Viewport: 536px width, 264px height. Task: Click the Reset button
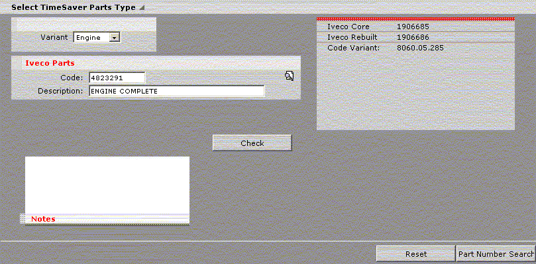416,254
